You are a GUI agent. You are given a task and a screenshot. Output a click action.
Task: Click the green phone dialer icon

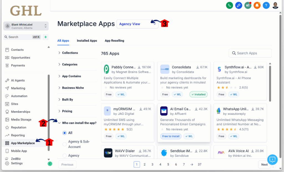tap(229, 6)
